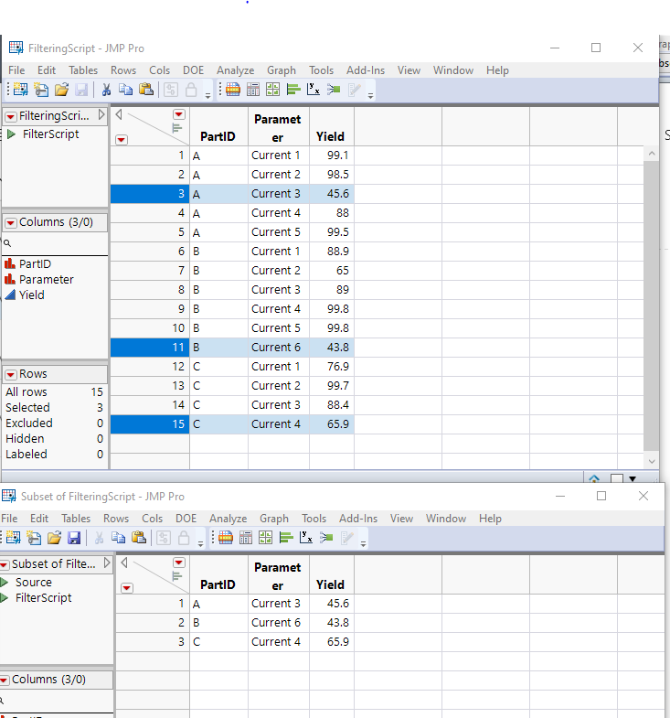The width and height of the screenshot is (670, 718).
Task: Click New Data Table icon in Subset window toolbar
Action: pos(13,538)
